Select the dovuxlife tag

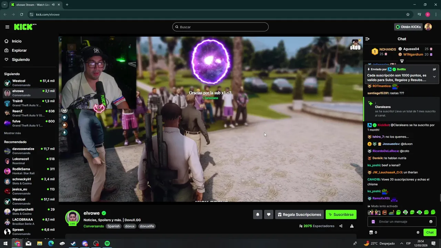[147, 226]
